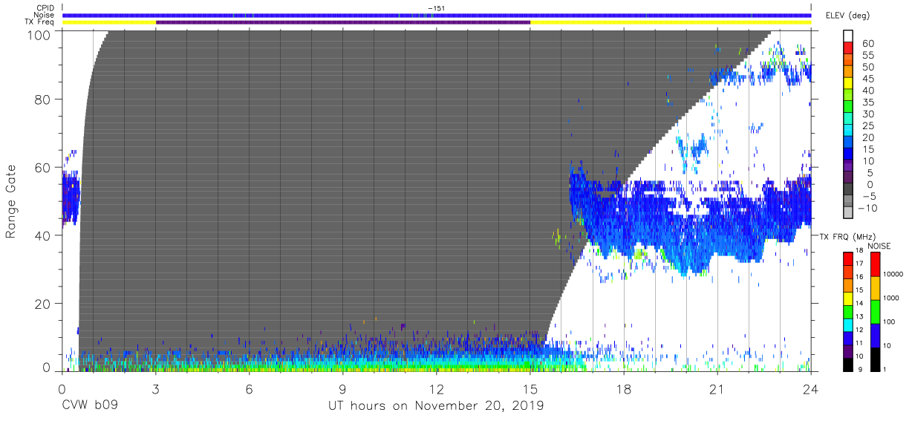The height and width of the screenshot is (421, 912).
Task: Click the '45' label on ELEV color bar
Action: click(x=867, y=79)
